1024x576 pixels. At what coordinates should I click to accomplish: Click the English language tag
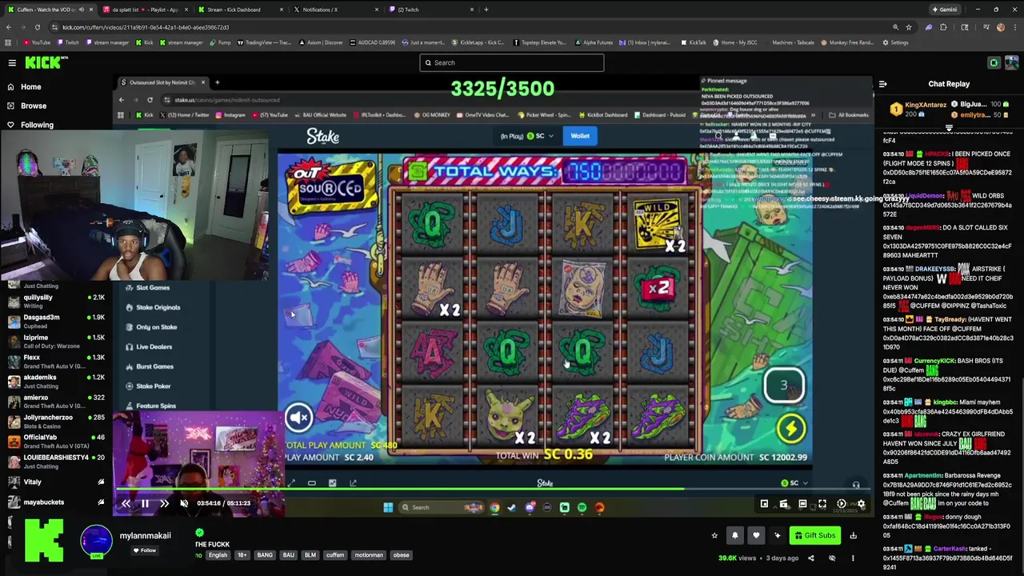[x=218, y=555]
